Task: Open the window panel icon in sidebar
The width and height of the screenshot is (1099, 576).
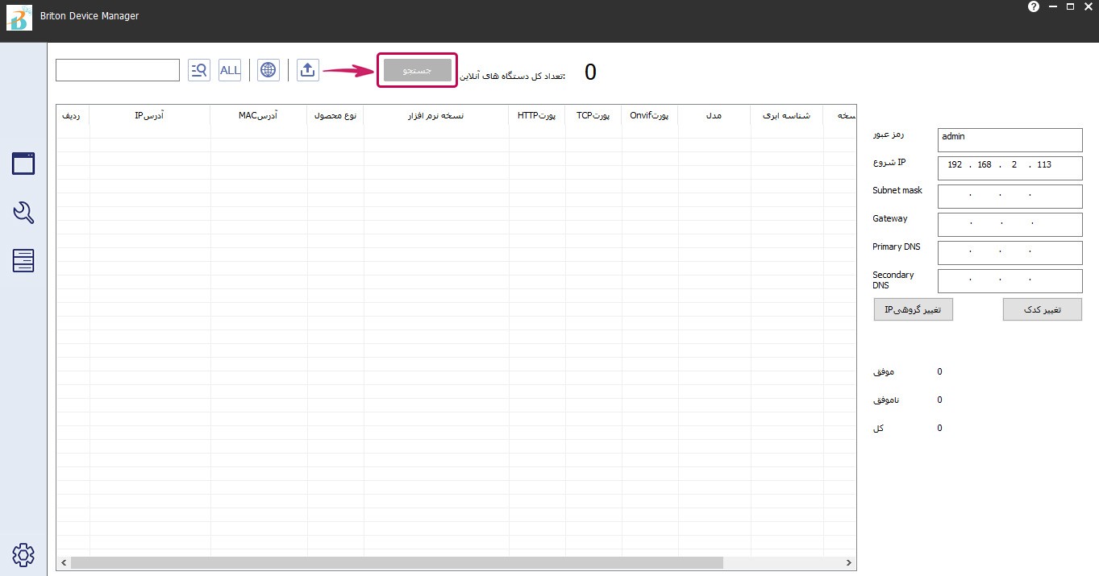Action: pos(23,164)
